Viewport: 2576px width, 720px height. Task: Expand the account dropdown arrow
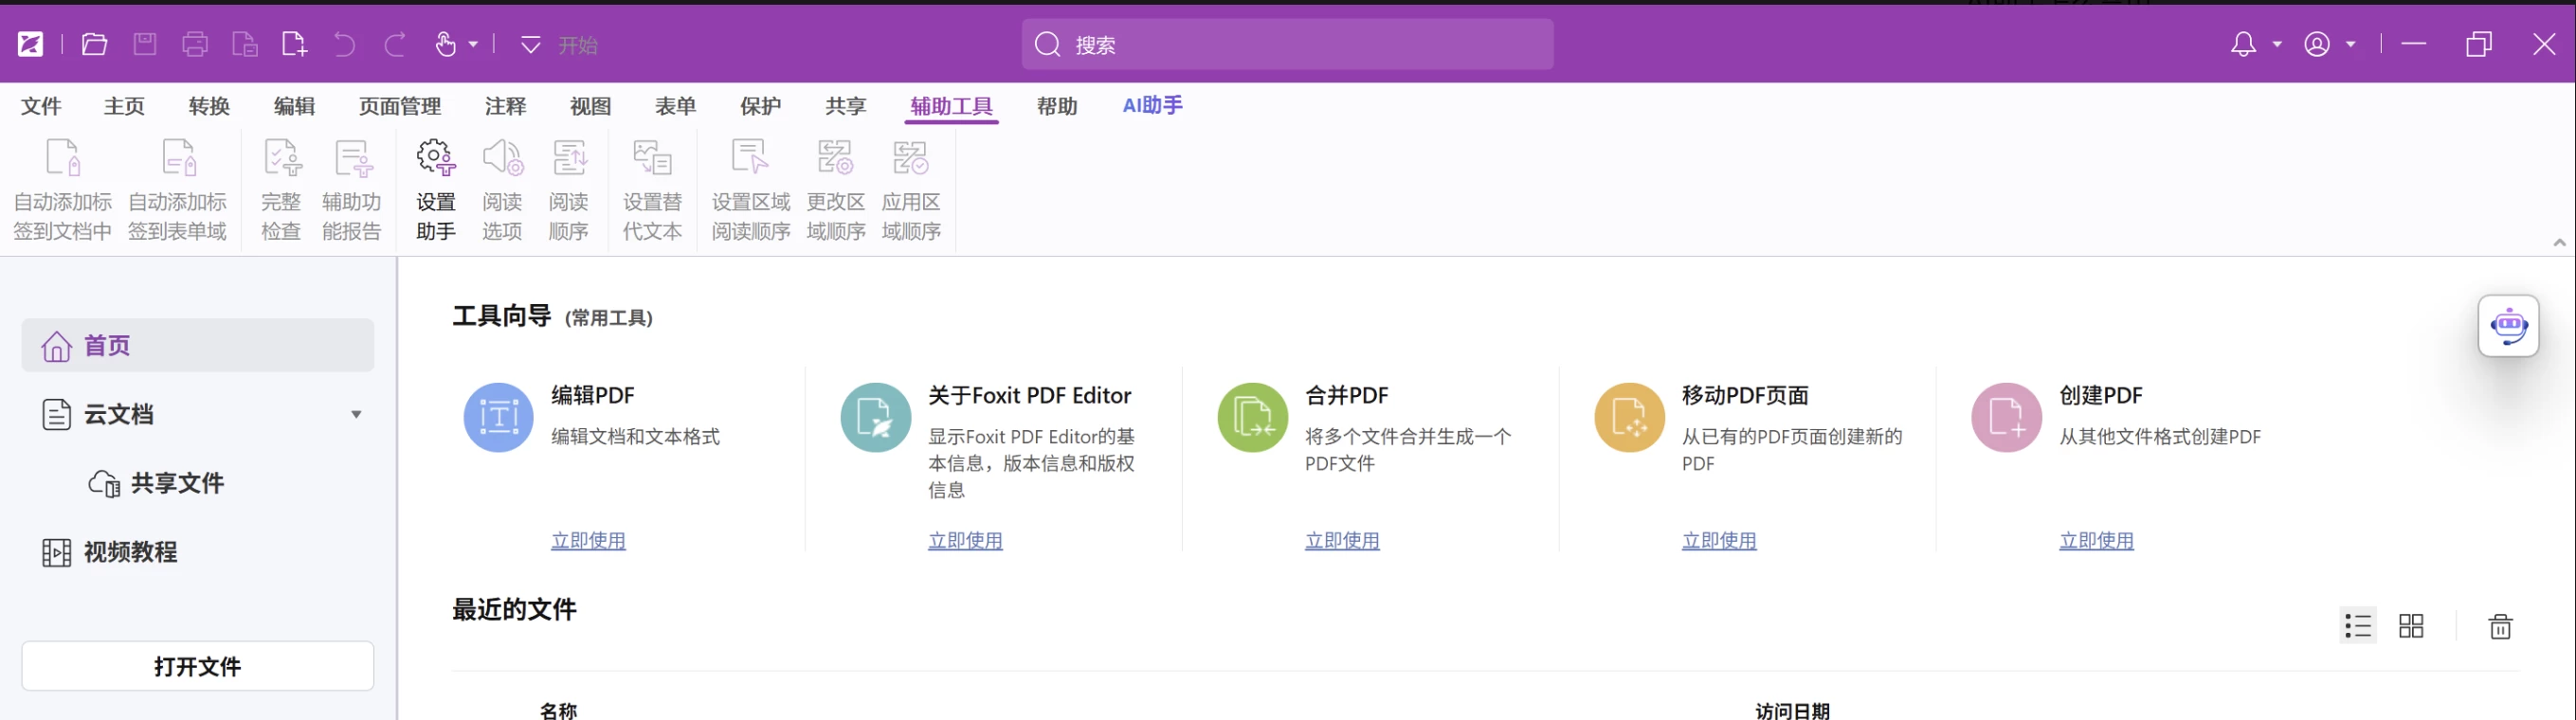click(2351, 44)
